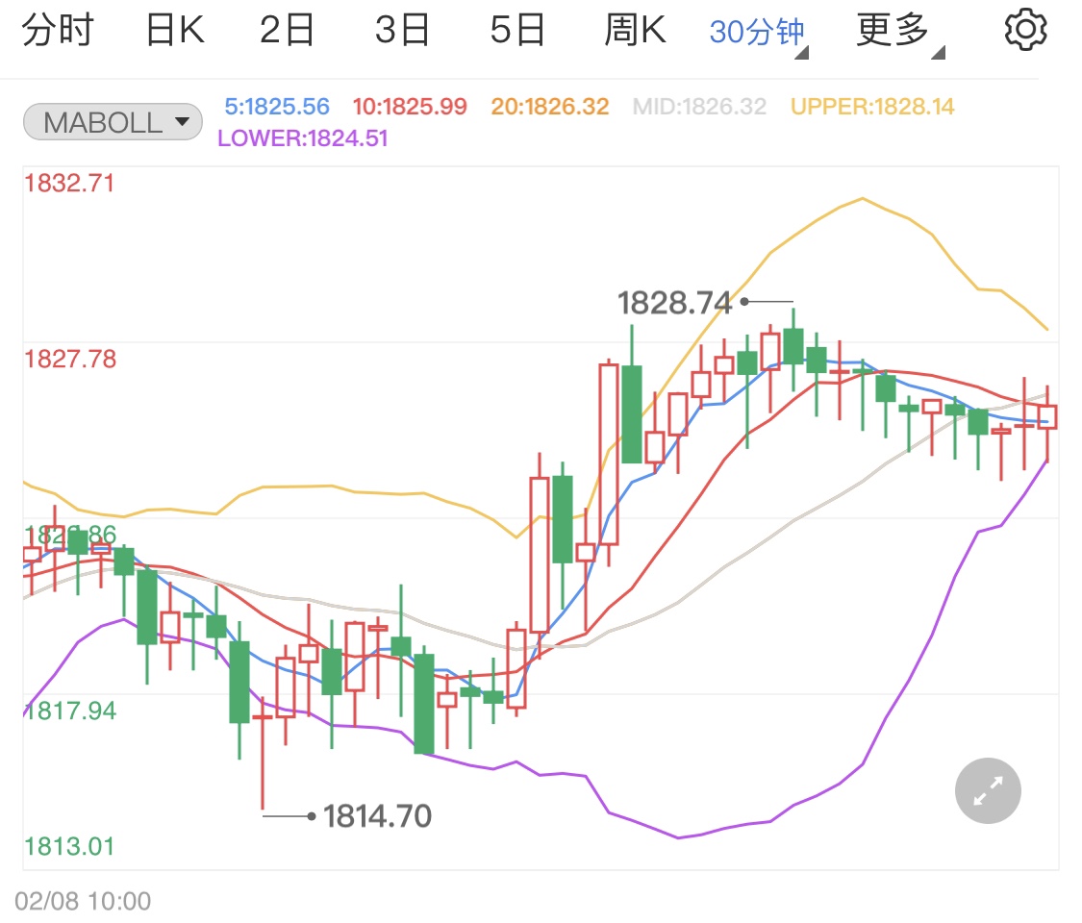This screenshot has width=1082, height=923.
Task: Click the MID:1826.32 label
Action: 700,106
